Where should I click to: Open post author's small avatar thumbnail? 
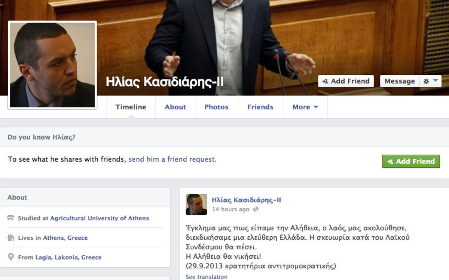[x=196, y=204]
